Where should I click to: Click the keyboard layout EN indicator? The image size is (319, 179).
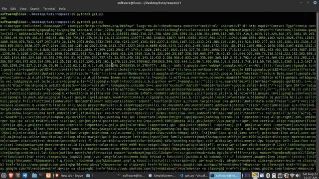click(x=247, y=176)
